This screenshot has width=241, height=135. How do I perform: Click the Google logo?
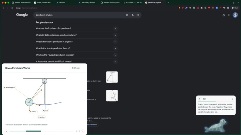click(22, 15)
